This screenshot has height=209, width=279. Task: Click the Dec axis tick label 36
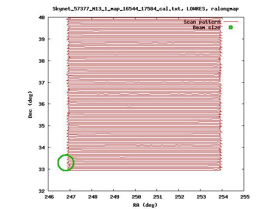(41, 104)
